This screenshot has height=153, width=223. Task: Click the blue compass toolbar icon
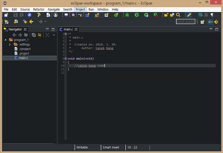(x=29, y=15)
